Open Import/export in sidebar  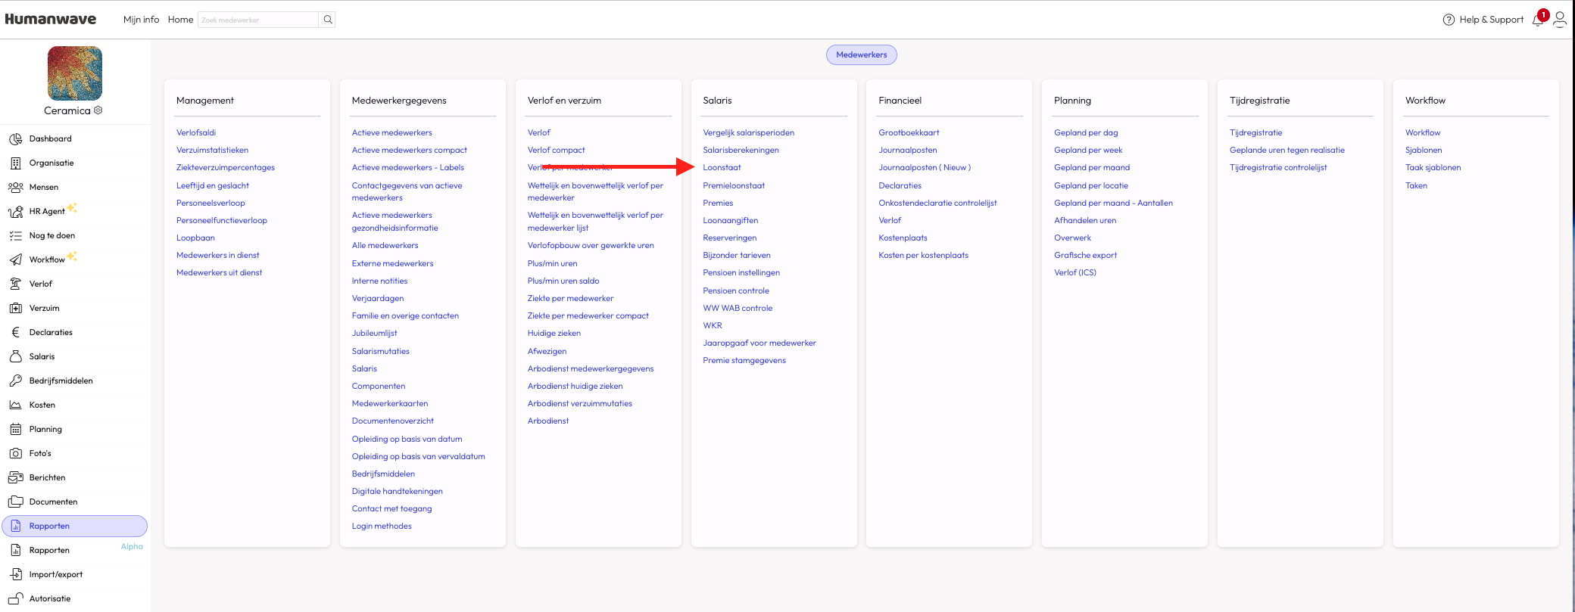(55, 575)
